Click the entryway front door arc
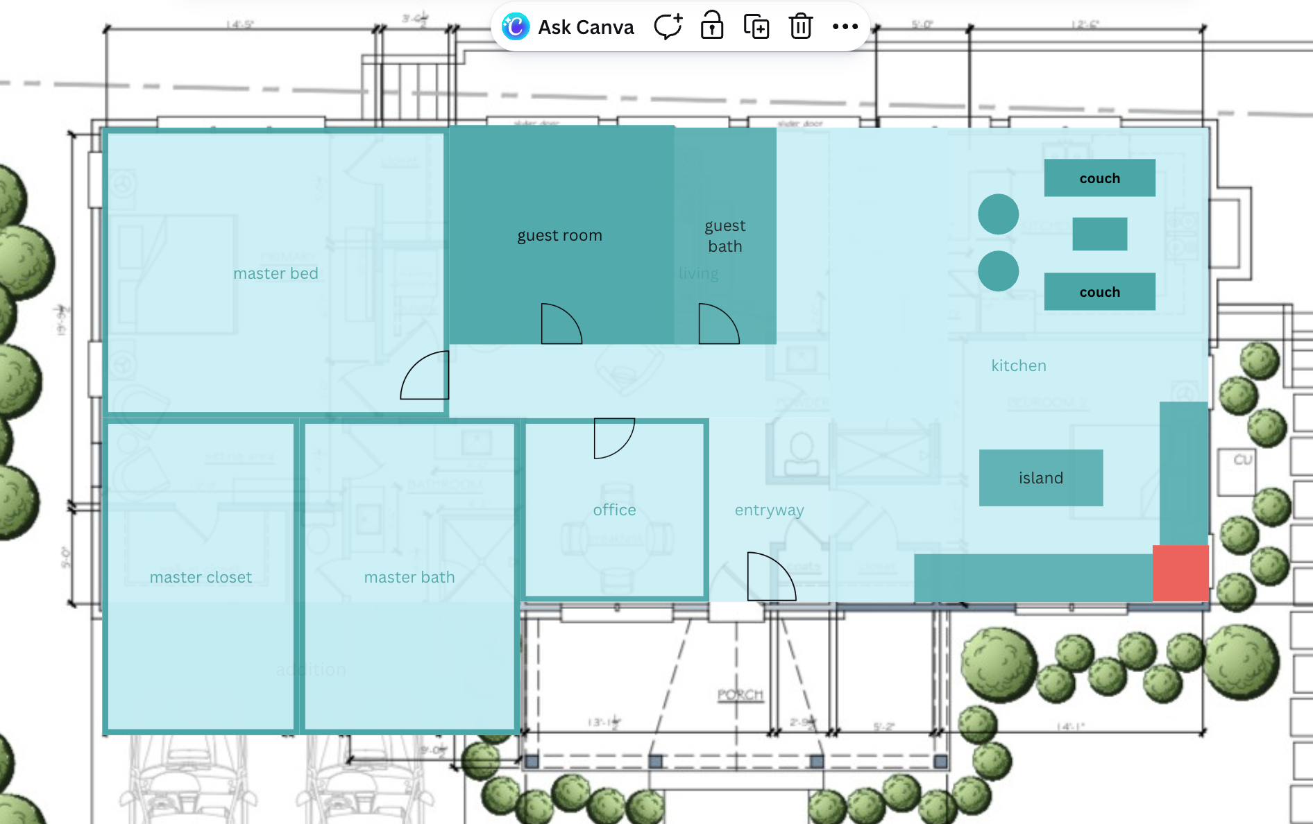This screenshot has height=824, width=1313. click(770, 577)
